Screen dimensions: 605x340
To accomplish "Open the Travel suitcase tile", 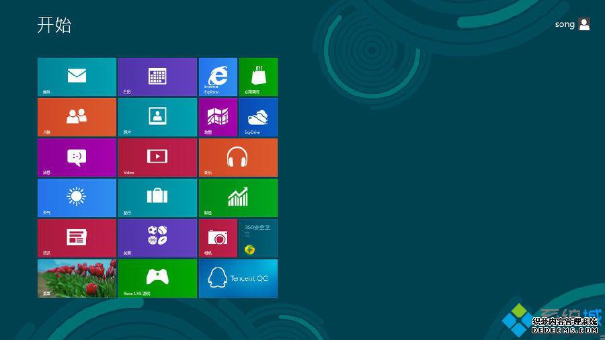I will pyautogui.click(x=157, y=198).
